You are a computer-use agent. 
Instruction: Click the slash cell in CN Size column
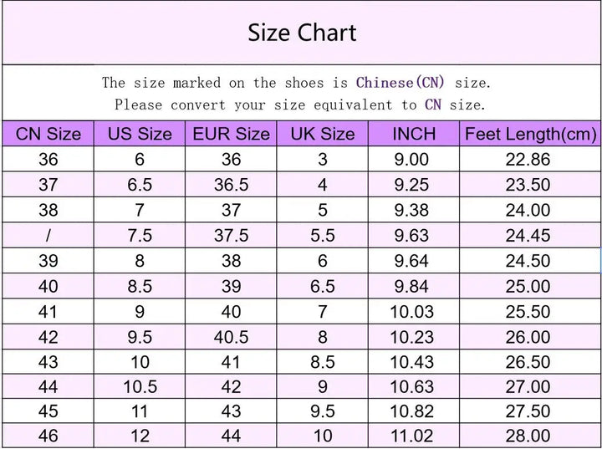coord(48,236)
